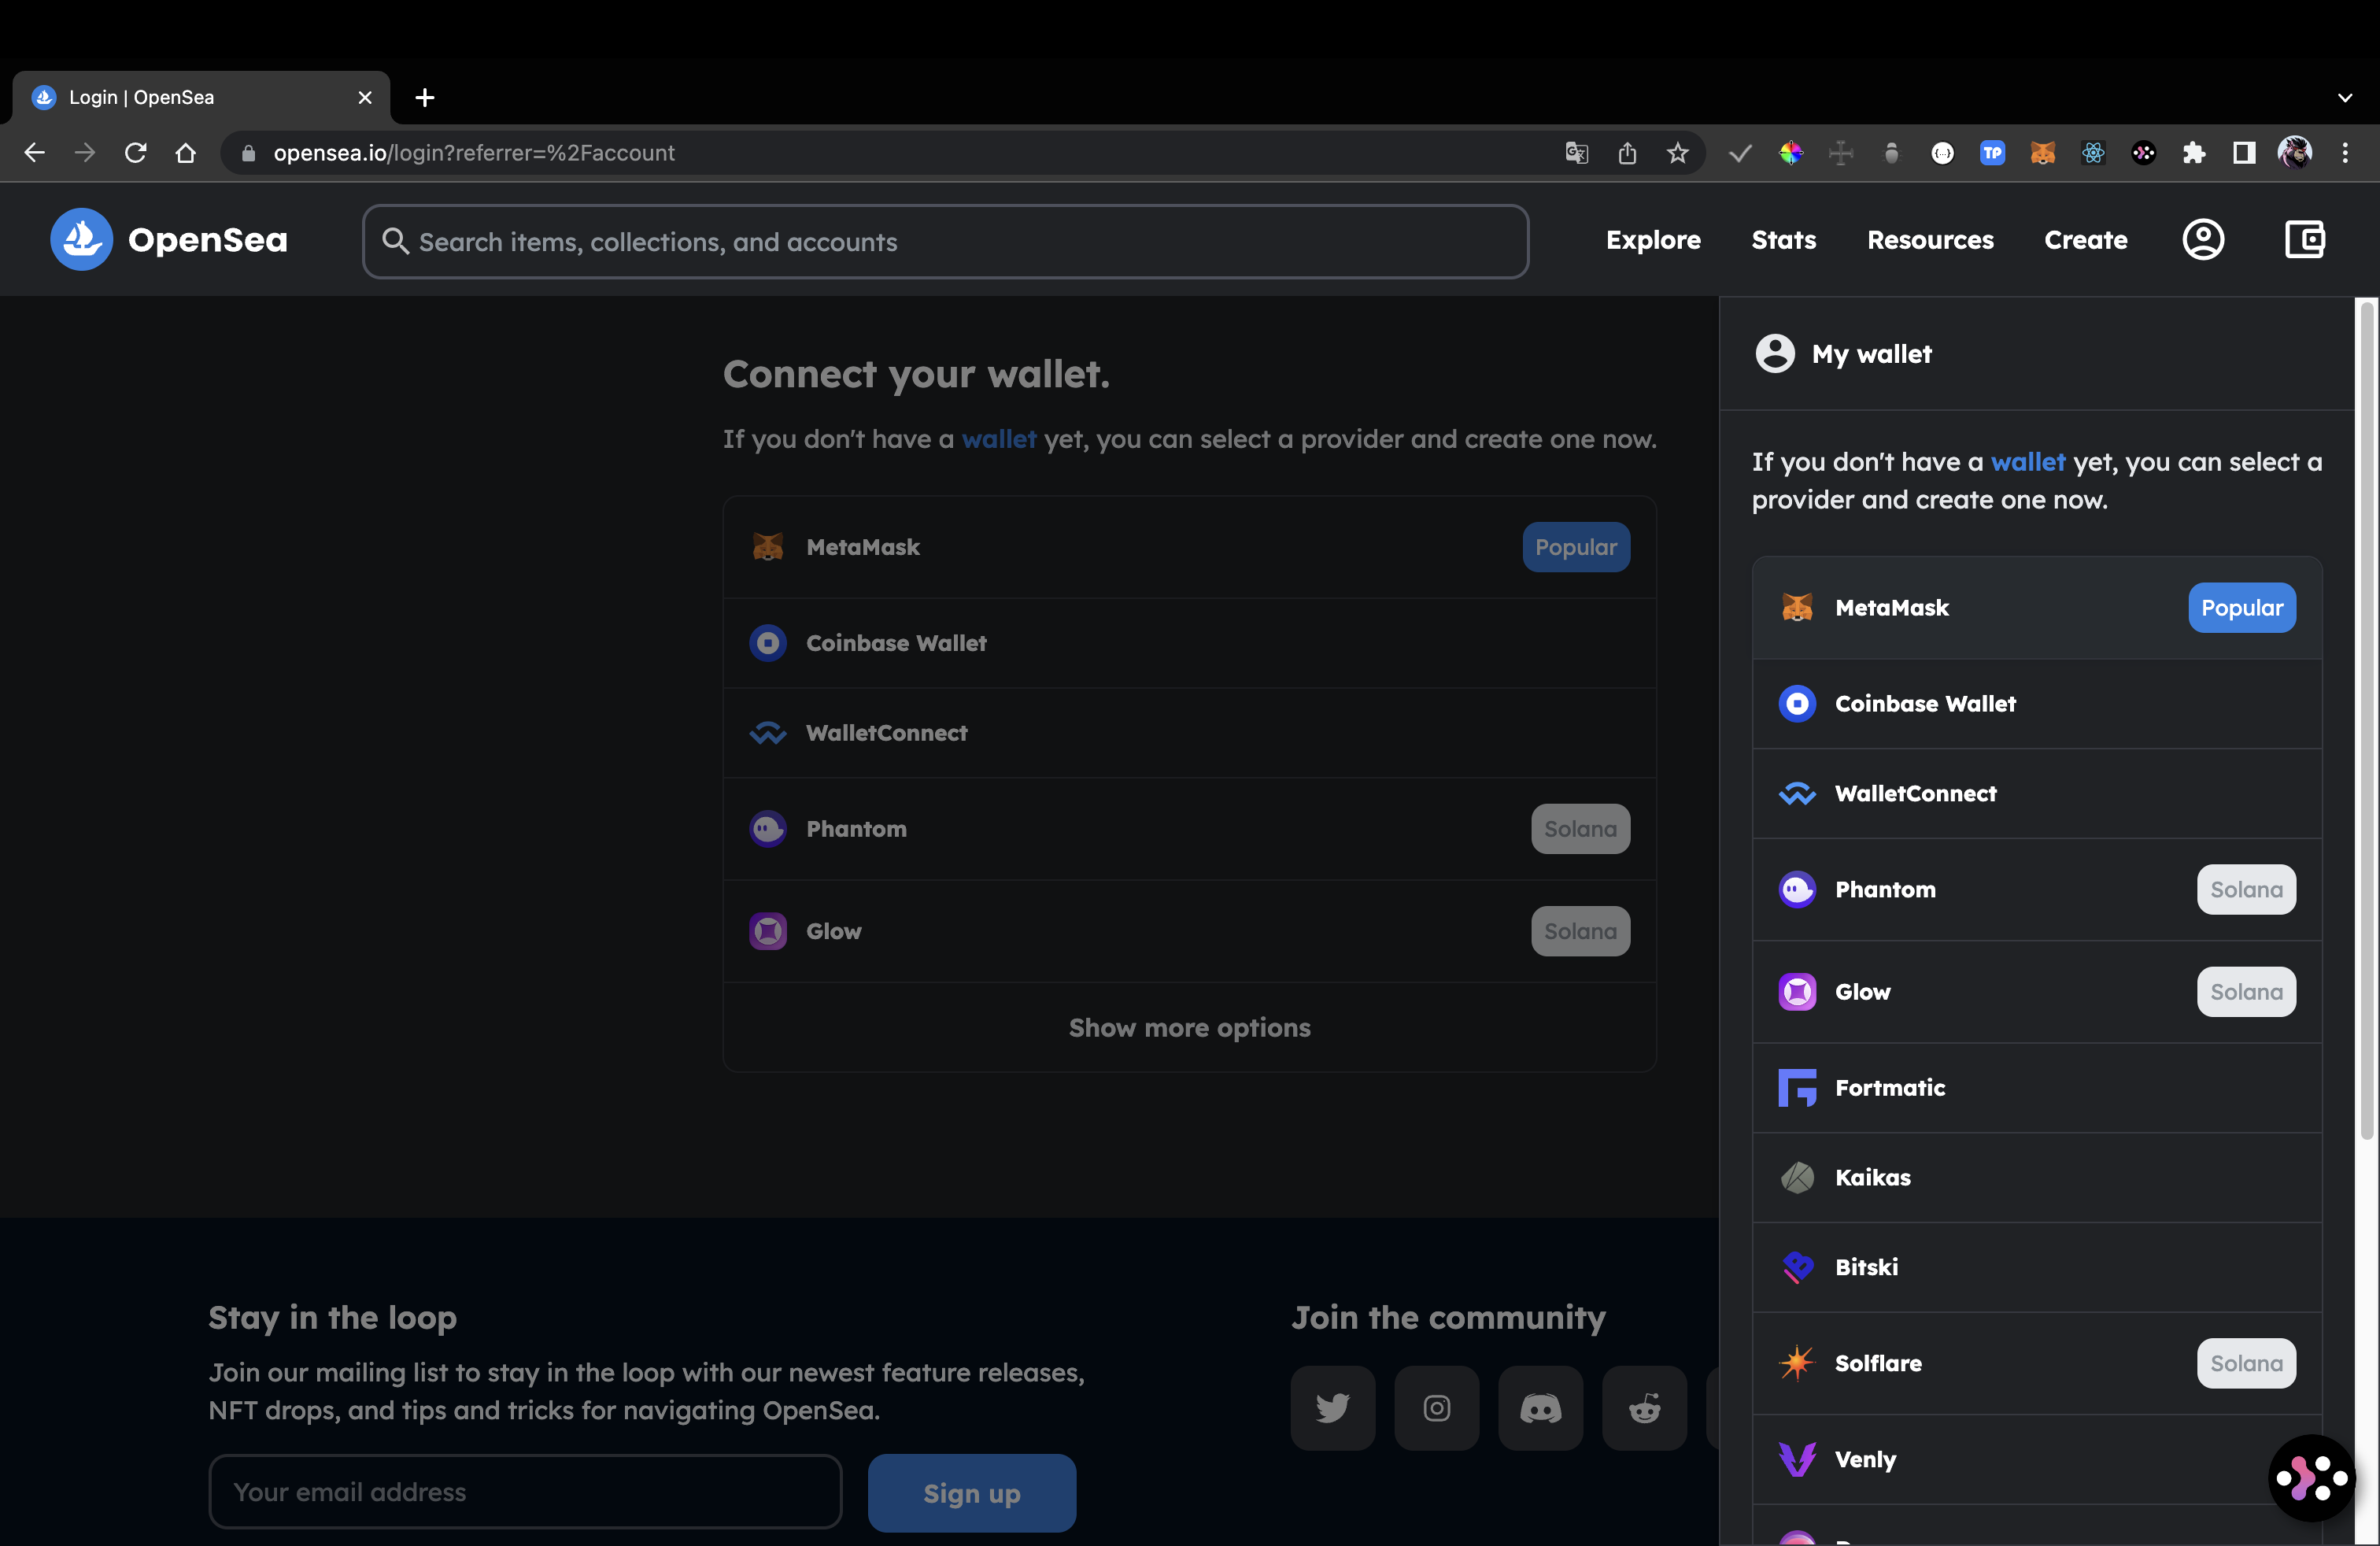
Task: Click the search items input field
Action: coord(945,242)
